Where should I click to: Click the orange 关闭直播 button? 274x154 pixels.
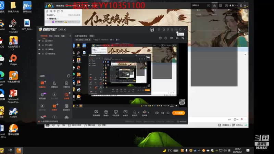click(178, 113)
